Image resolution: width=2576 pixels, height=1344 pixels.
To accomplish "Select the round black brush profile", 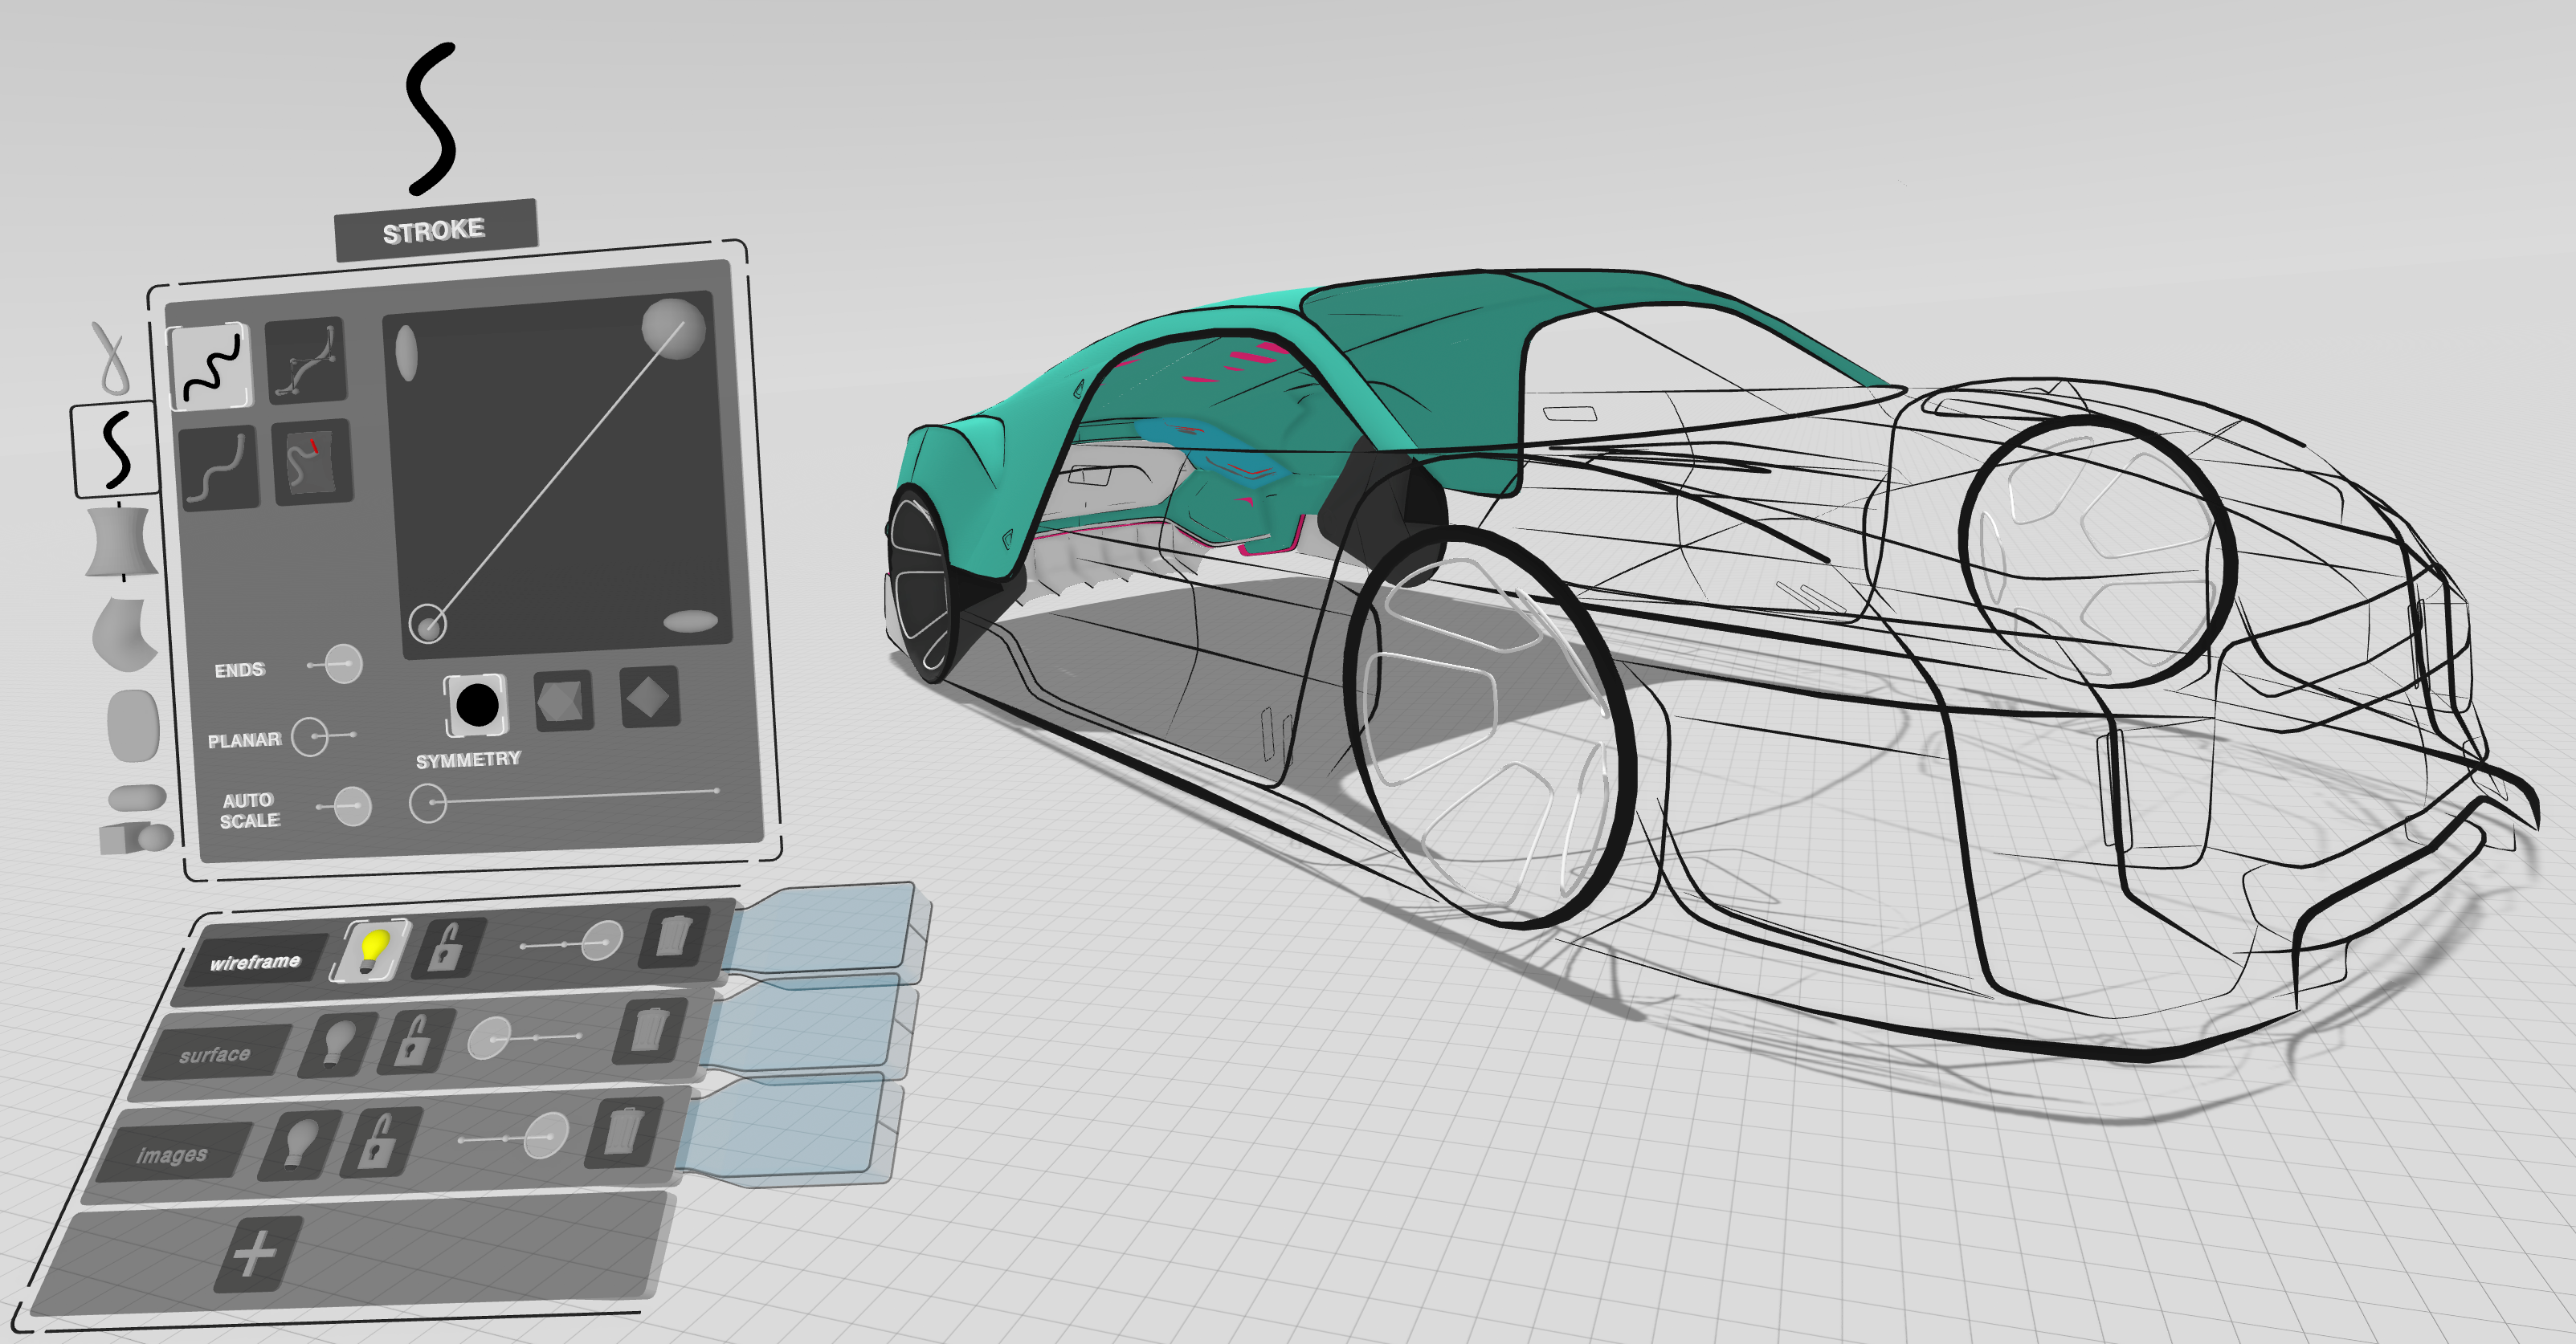I will (476, 706).
